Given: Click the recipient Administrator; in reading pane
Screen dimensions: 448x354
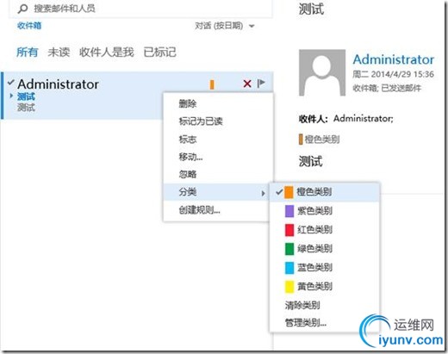Looking at the screenshot, I should pos(364,118).
